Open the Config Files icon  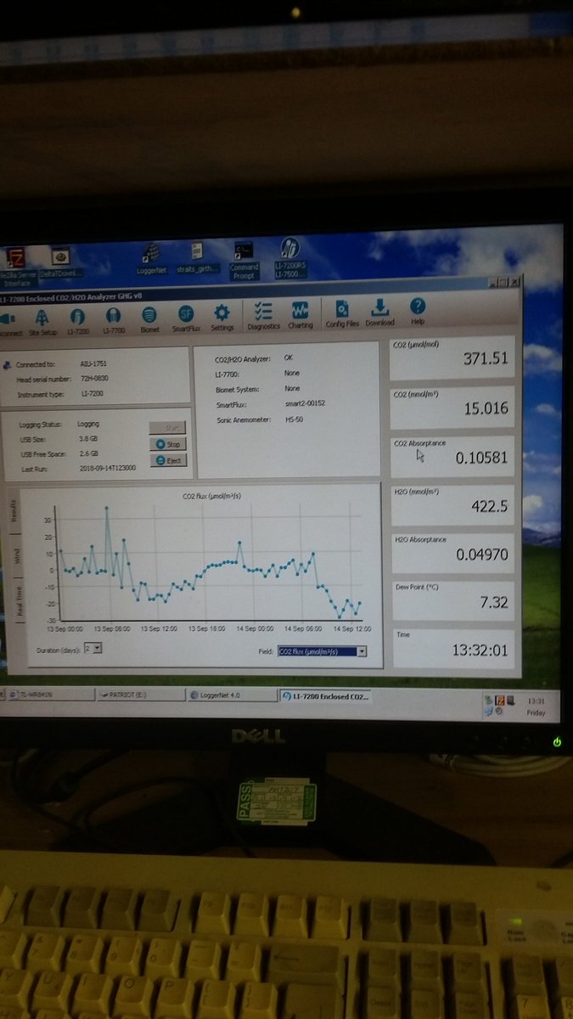(x=342, y=315)
